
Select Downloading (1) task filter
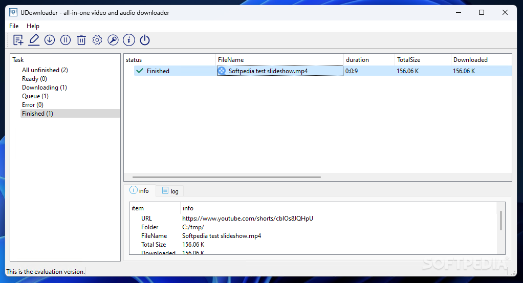coord(45,88)
